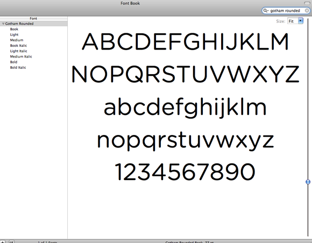The image size is (312, 243).
Task: Select the Medium font style
Action: tap(17, 40)
